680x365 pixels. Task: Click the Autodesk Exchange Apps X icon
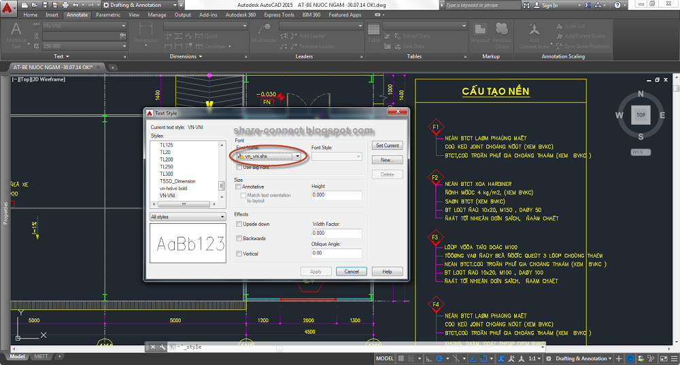588,5
